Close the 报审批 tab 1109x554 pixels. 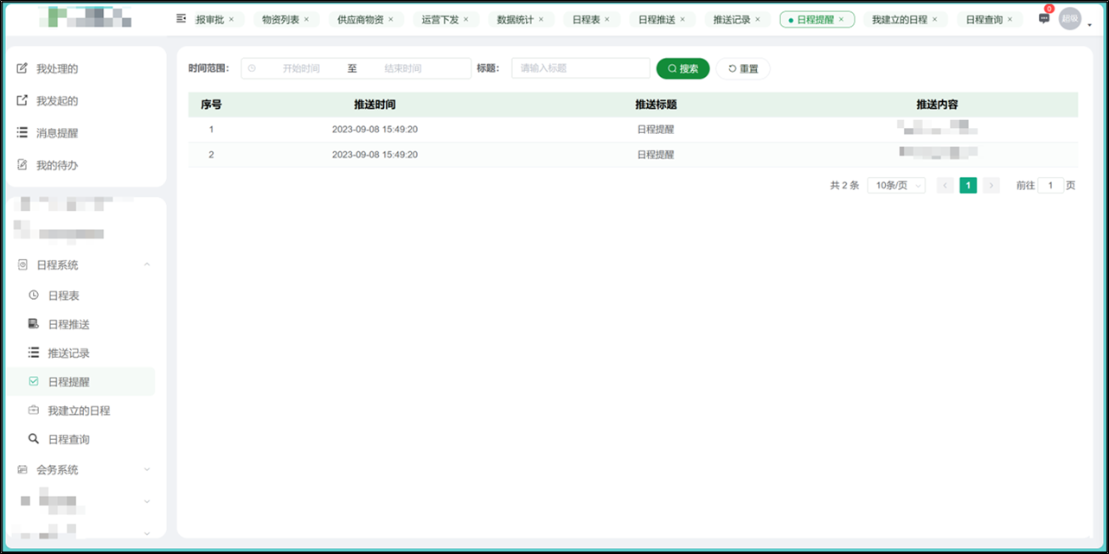click(x=231, y=19)
